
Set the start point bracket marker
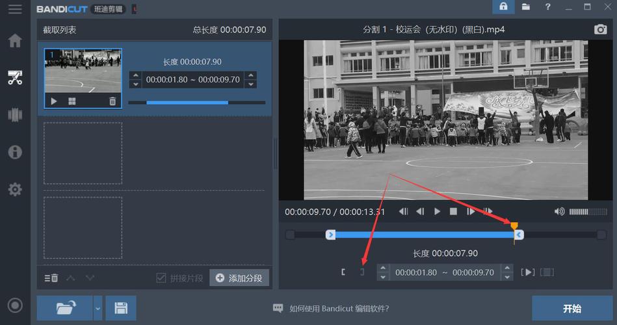[x=343, y=272]
